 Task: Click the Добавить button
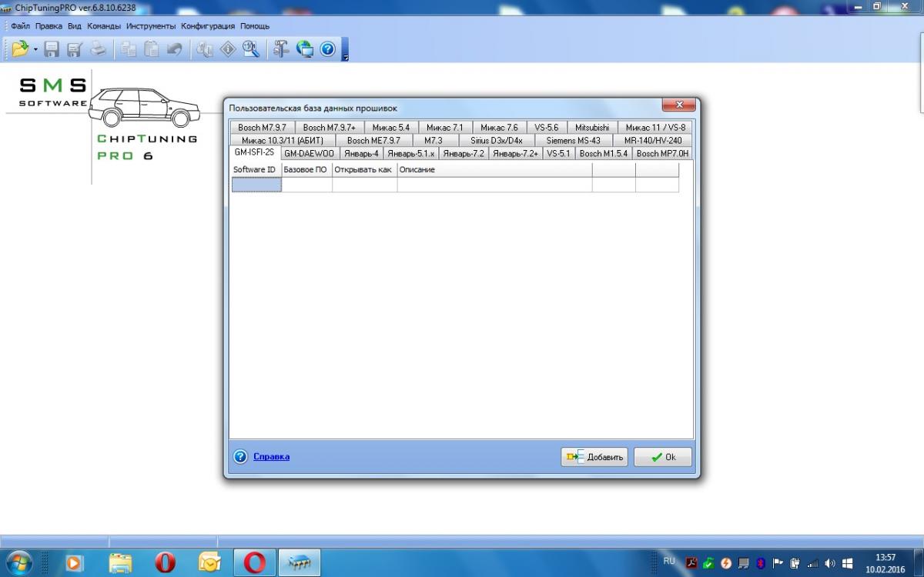[594, 457]
